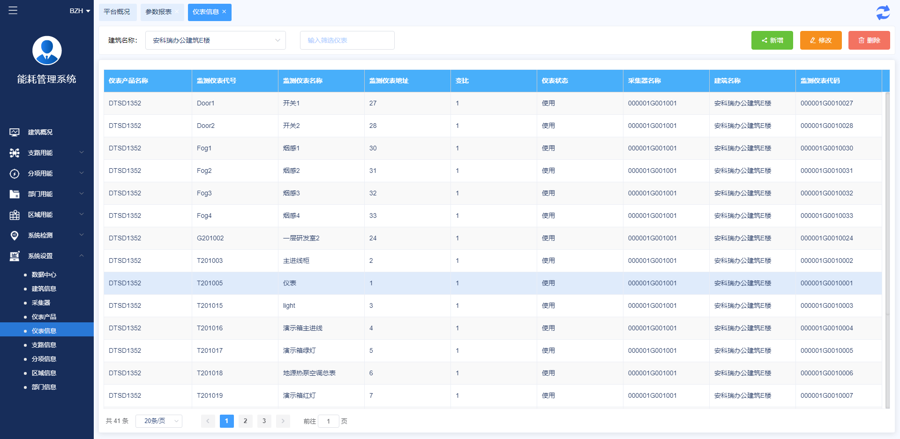Switch to the 参数报表 tab

159,12
